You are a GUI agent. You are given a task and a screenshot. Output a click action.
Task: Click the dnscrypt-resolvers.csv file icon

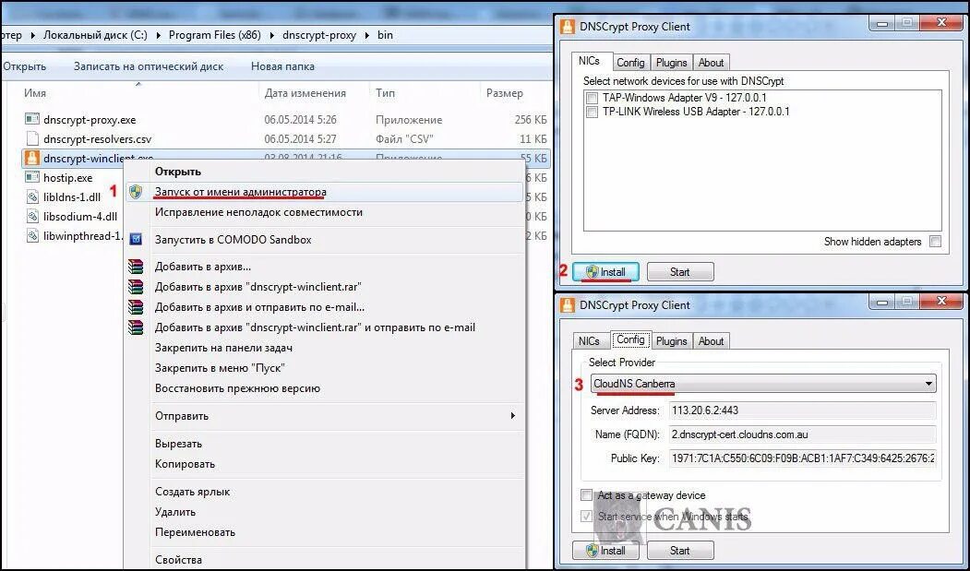[x=32, y=138]
